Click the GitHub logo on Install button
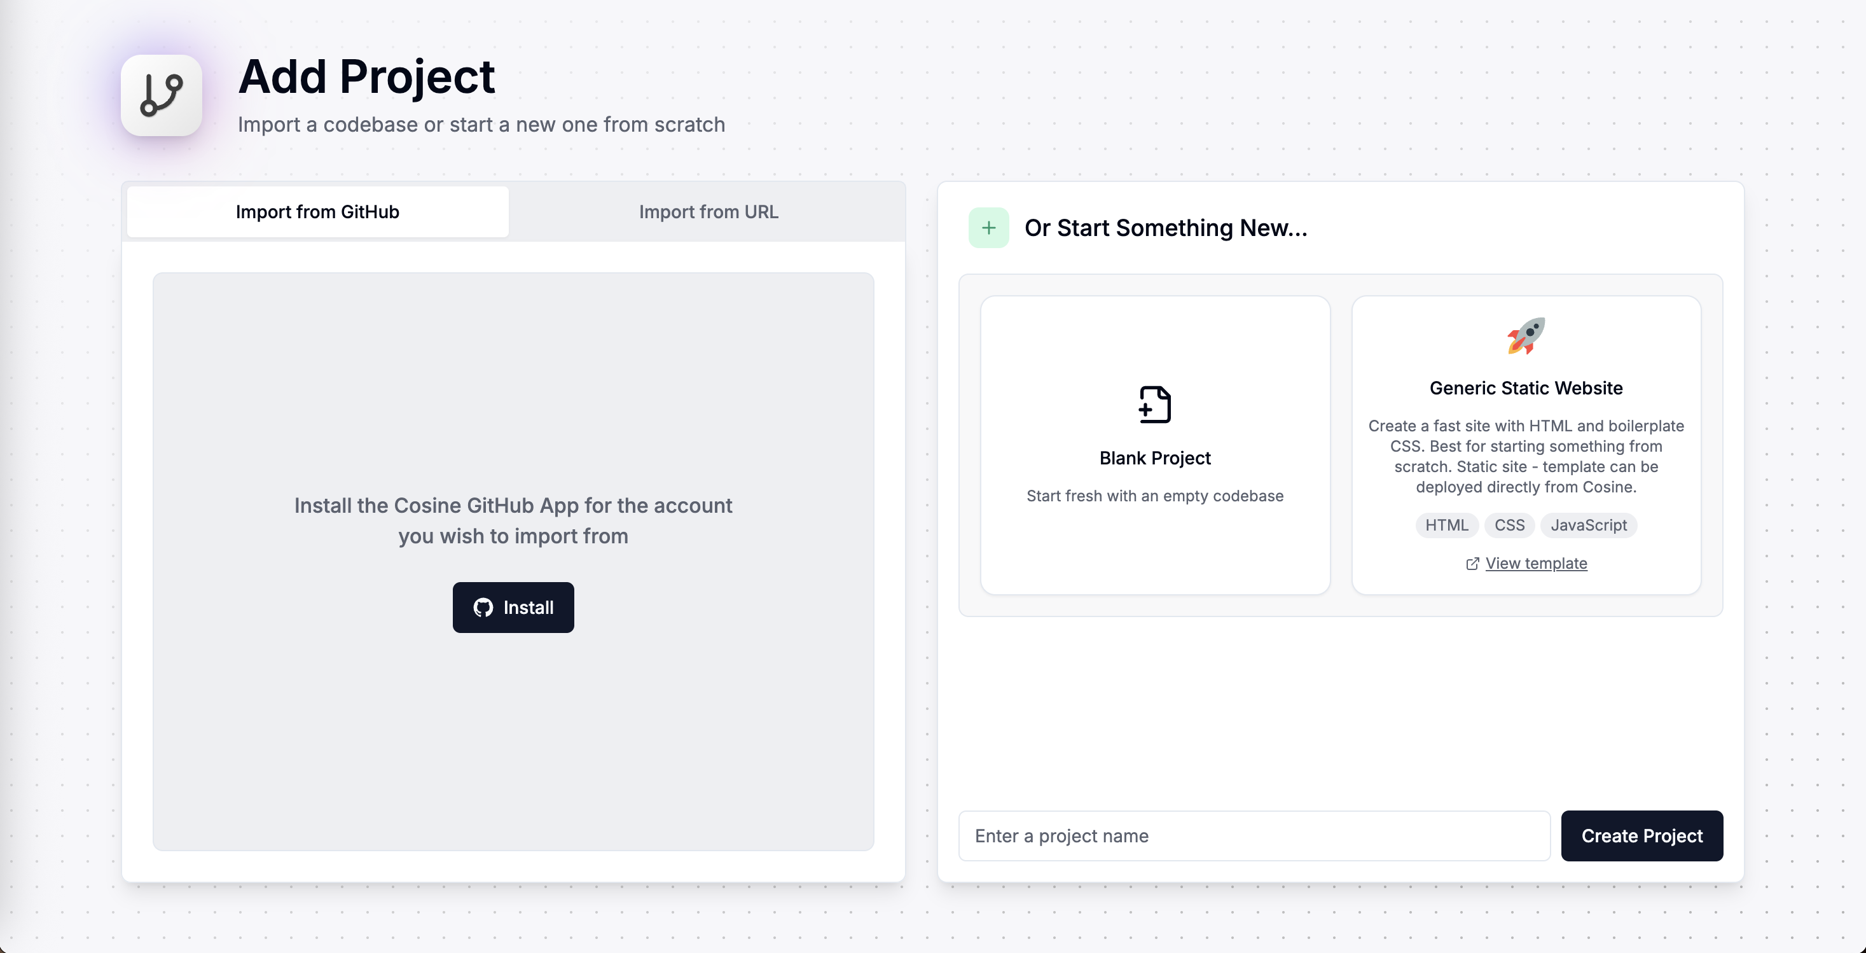1866x953 pixels. (483, 608)
